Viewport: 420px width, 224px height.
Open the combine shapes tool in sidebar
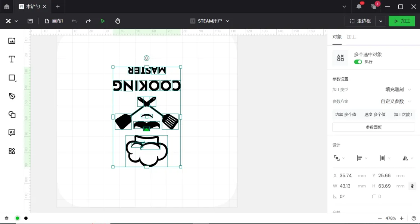click(12, 114)
